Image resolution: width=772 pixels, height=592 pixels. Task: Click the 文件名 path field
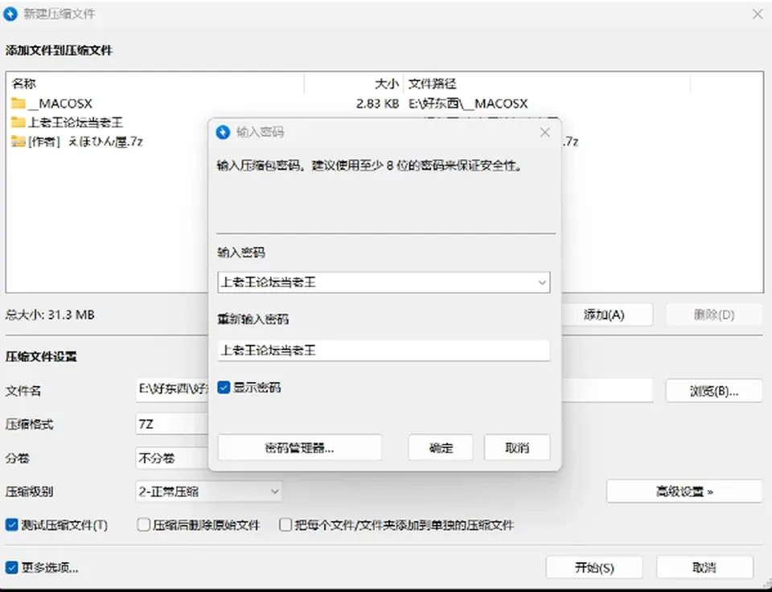[394, 391]
